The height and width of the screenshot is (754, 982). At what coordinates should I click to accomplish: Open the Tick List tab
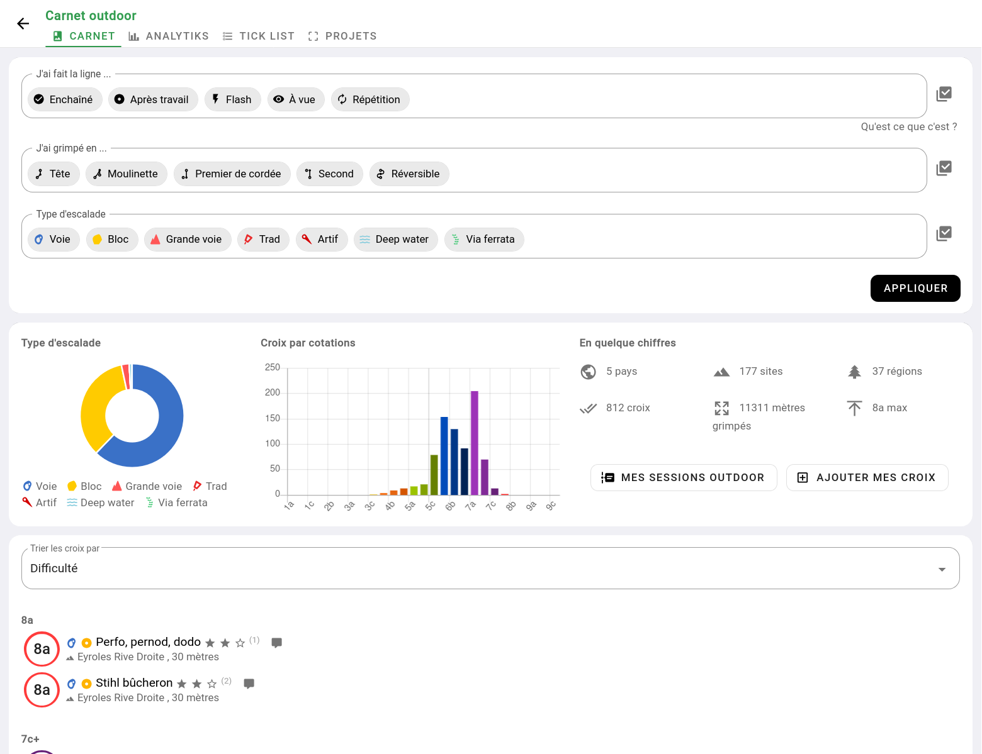pyautogui.click(x=259, y=36)
